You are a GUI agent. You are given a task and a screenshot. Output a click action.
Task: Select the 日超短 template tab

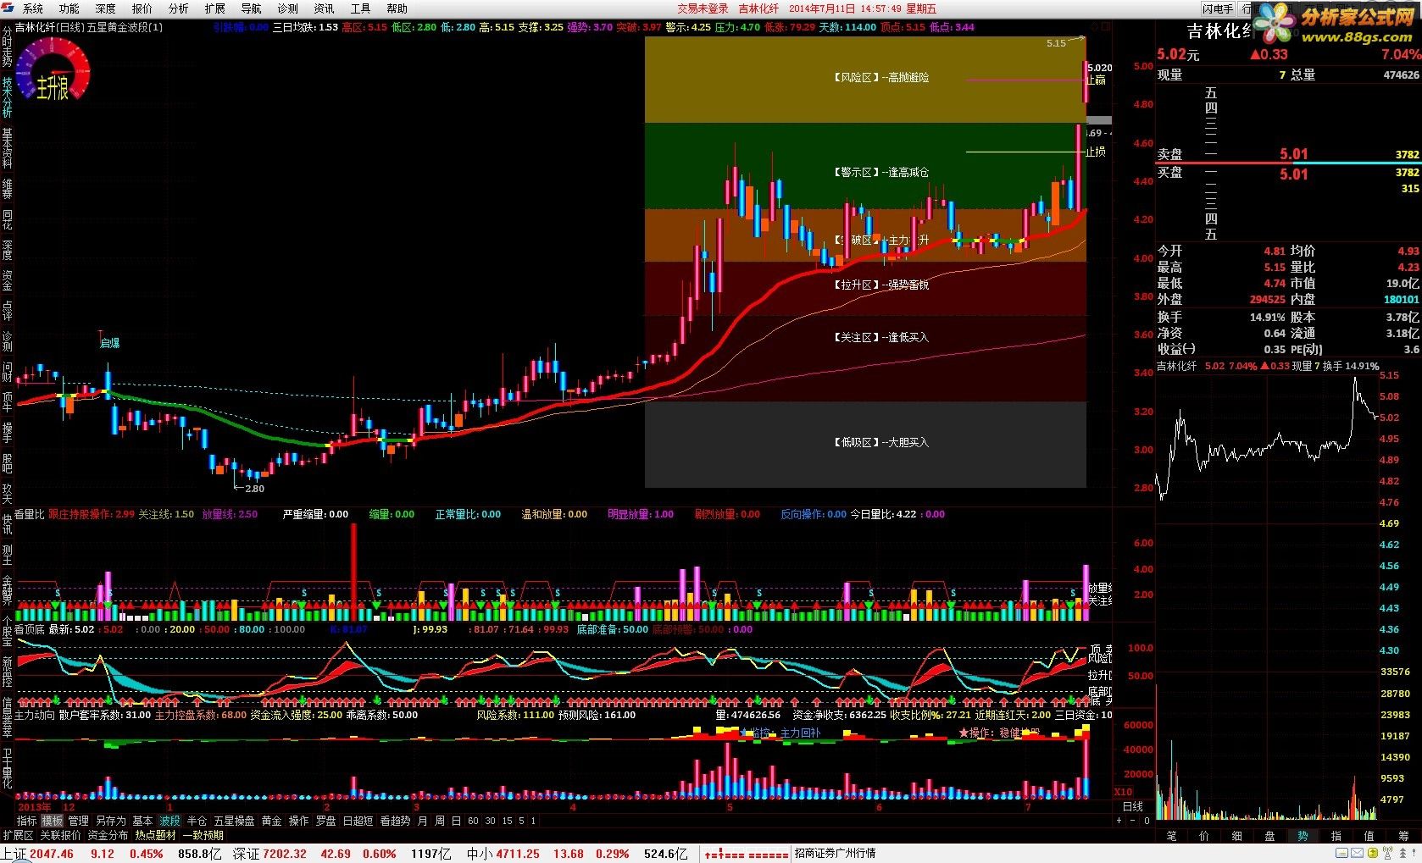[x=358, y=821]
